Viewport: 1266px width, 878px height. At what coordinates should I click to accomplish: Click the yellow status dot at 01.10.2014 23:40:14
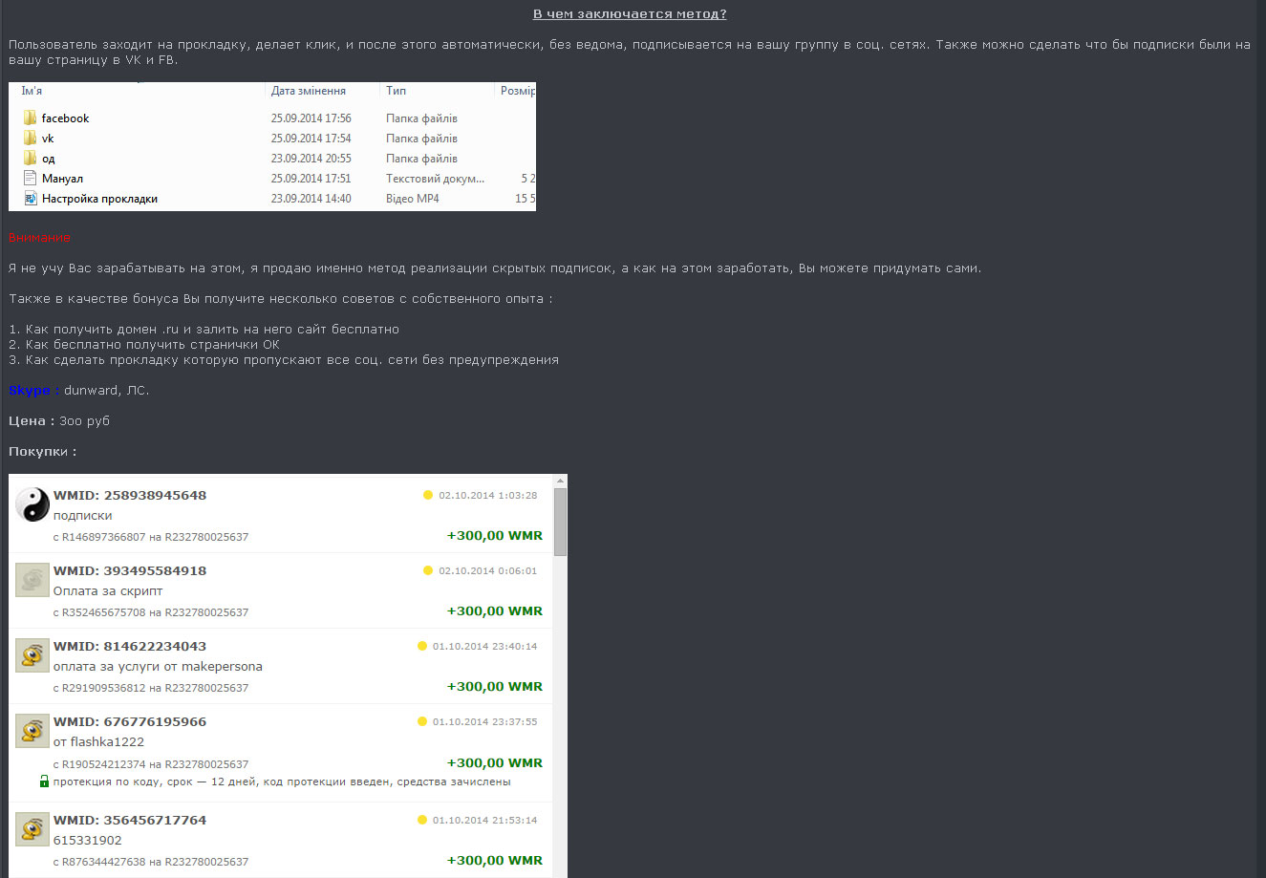(x=422, y=646)
